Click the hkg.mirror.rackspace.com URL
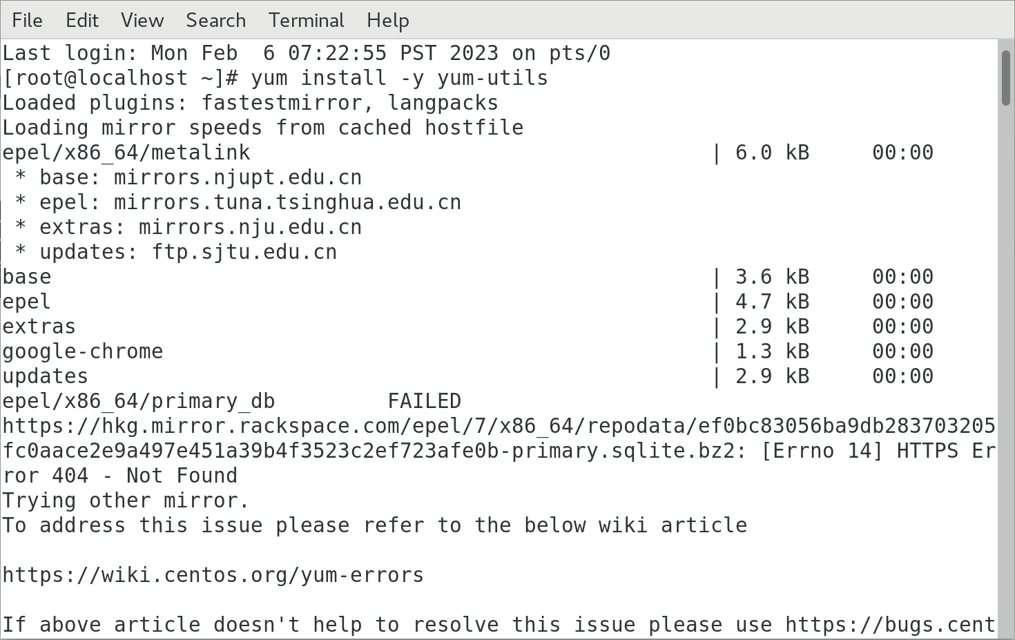This screenshot has width=1015, height=640. click(497, 426)
